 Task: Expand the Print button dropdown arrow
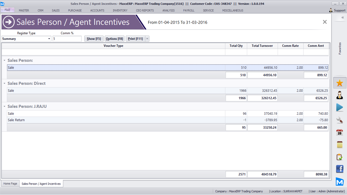(147, 39)
